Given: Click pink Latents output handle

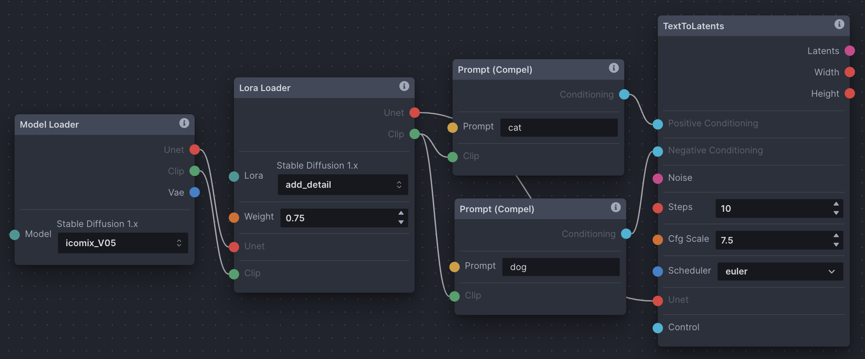Looking at the screenshot, I should (x=850, y=51).
